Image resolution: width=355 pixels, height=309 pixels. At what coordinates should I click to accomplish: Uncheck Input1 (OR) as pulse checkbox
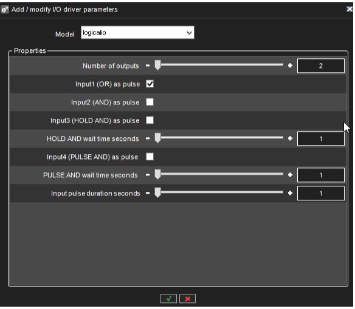[x=150, y=84]
